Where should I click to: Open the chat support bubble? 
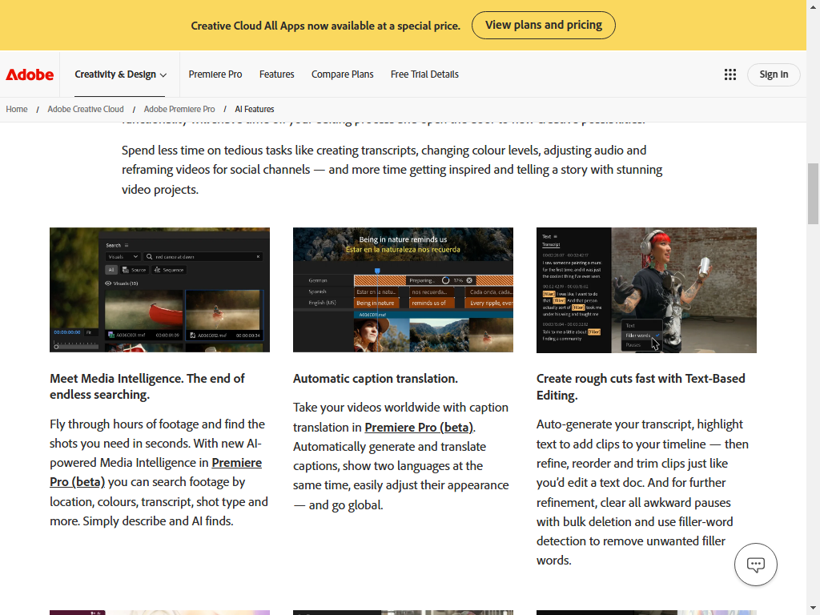click(756, 565)
